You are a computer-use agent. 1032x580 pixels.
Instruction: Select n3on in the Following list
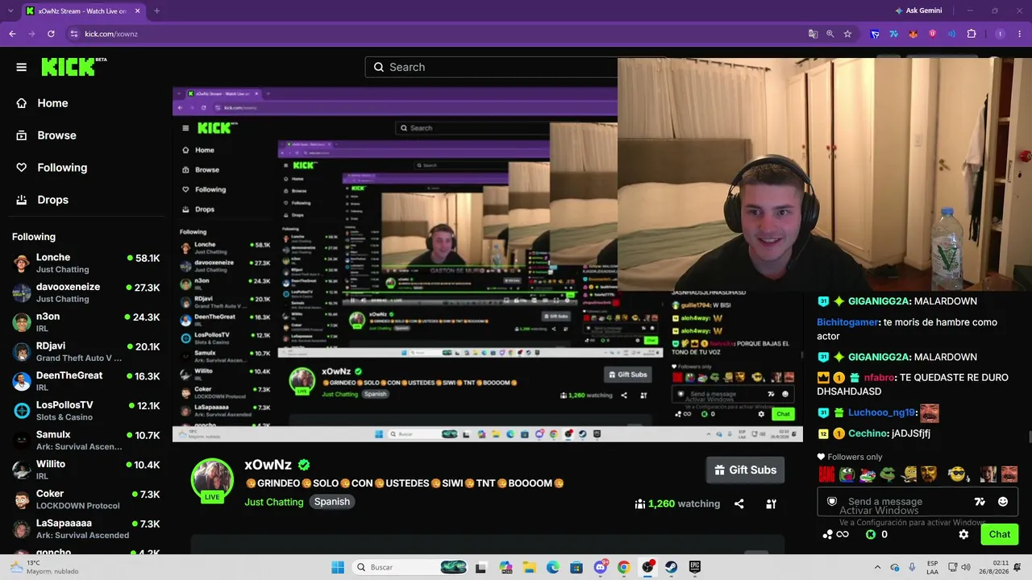click(x=85, y=322)
